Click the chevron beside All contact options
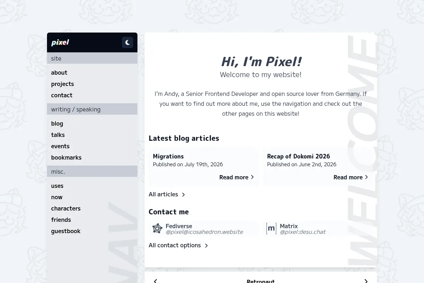424x283 pixels. pos(206,246)
